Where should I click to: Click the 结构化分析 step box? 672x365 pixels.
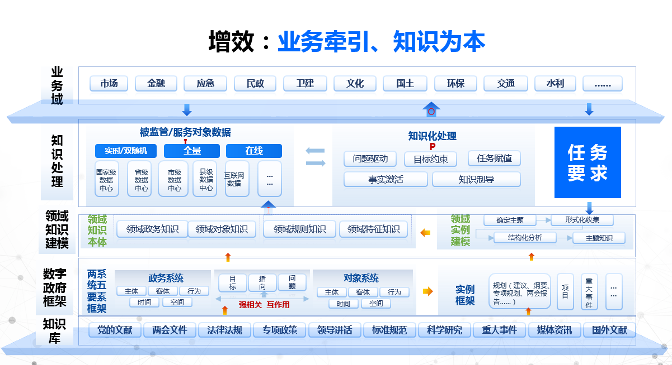525,238
